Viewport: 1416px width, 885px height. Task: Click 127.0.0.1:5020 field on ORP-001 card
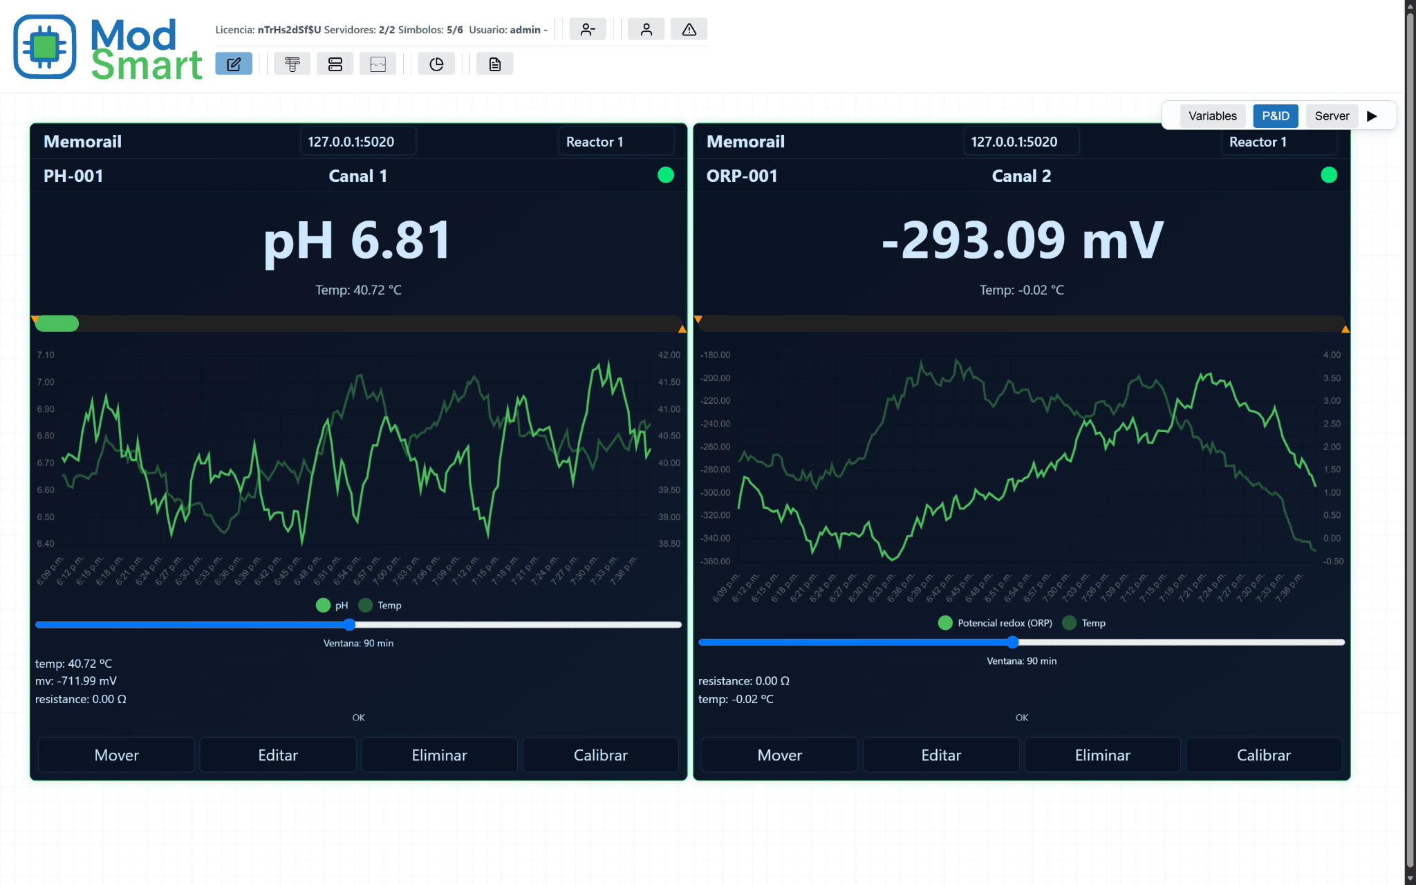[1021, 142]
